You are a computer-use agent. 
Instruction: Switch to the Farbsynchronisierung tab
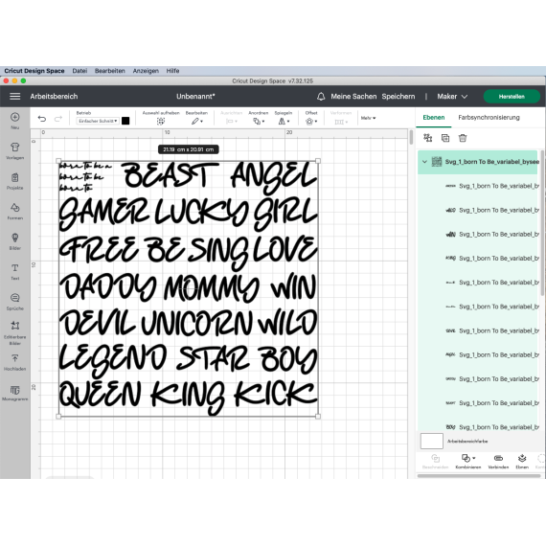(489, 118)
